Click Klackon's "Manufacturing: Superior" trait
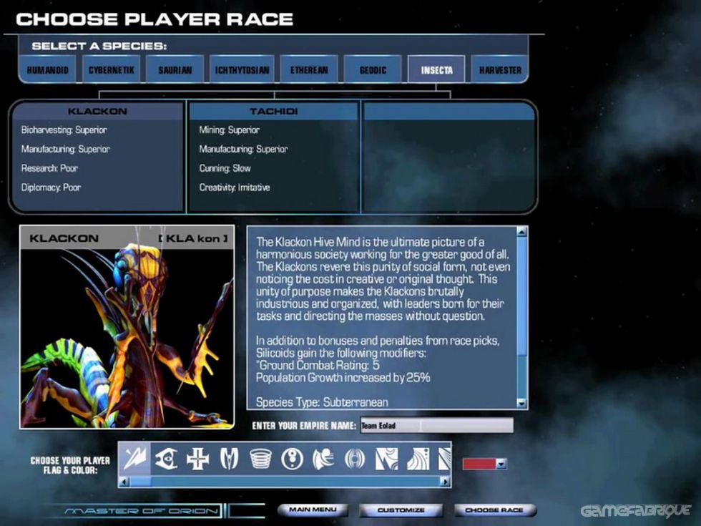701x526 pixels. click(65, 150)
